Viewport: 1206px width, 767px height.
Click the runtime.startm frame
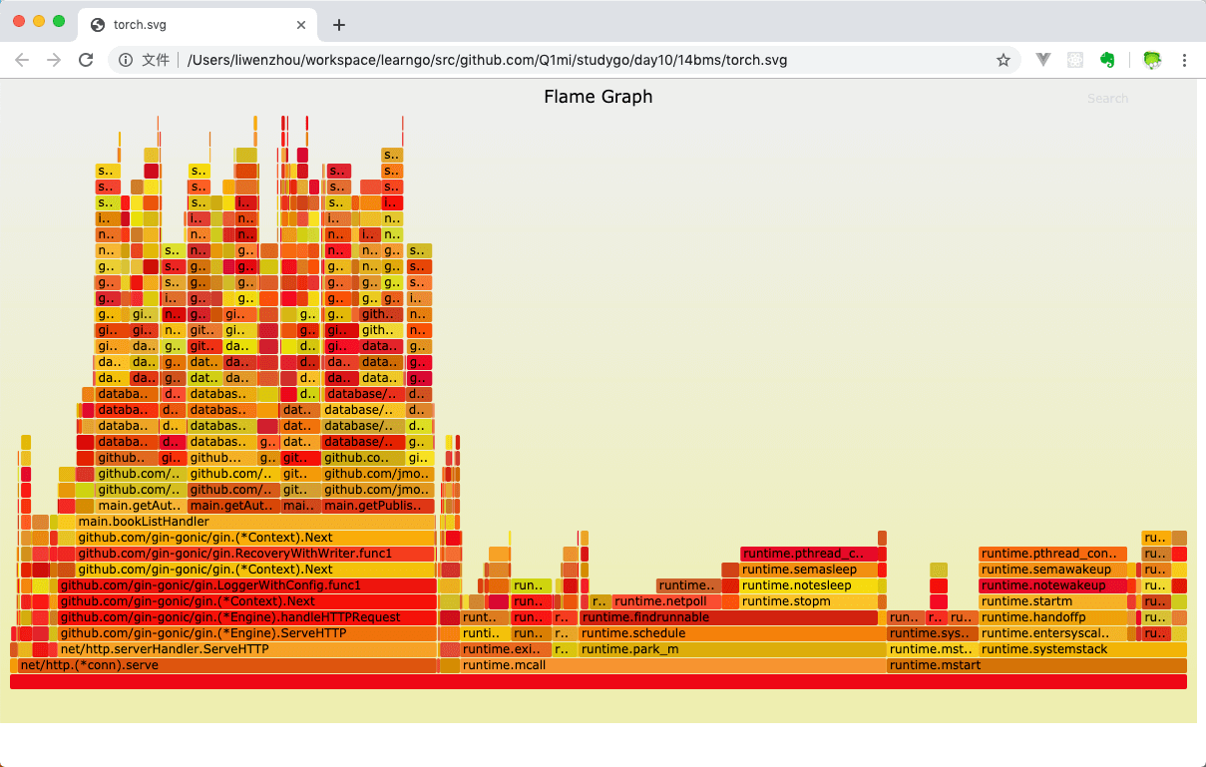(x=1052, y=601)
